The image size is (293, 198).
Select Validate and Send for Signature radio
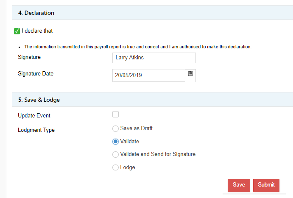(x=115, y=154)
